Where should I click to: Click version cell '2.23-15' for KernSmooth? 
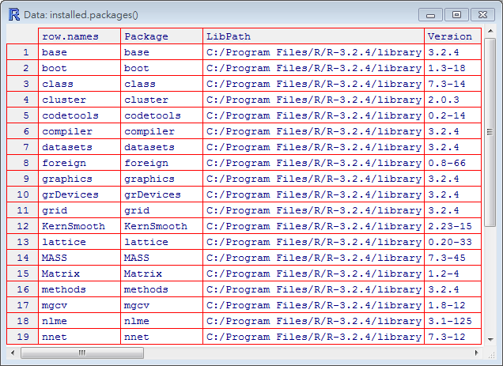tap(452, 226)
